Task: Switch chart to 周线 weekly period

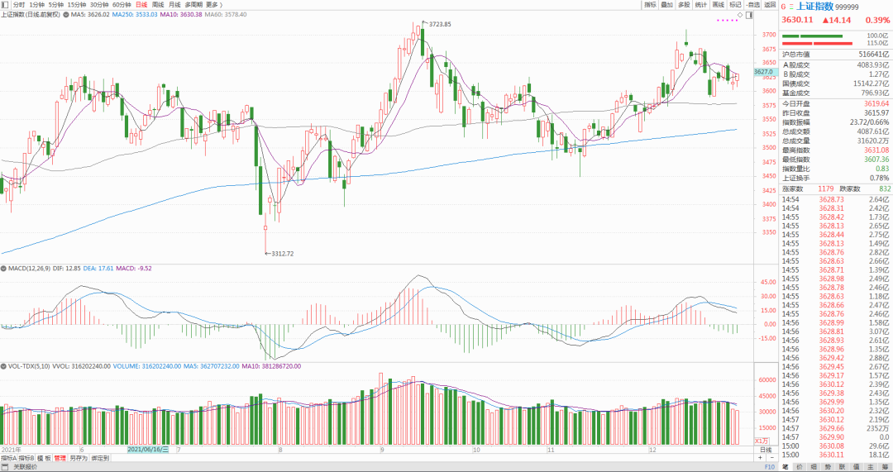Action: pyautogui.click(x=158, y=5)
